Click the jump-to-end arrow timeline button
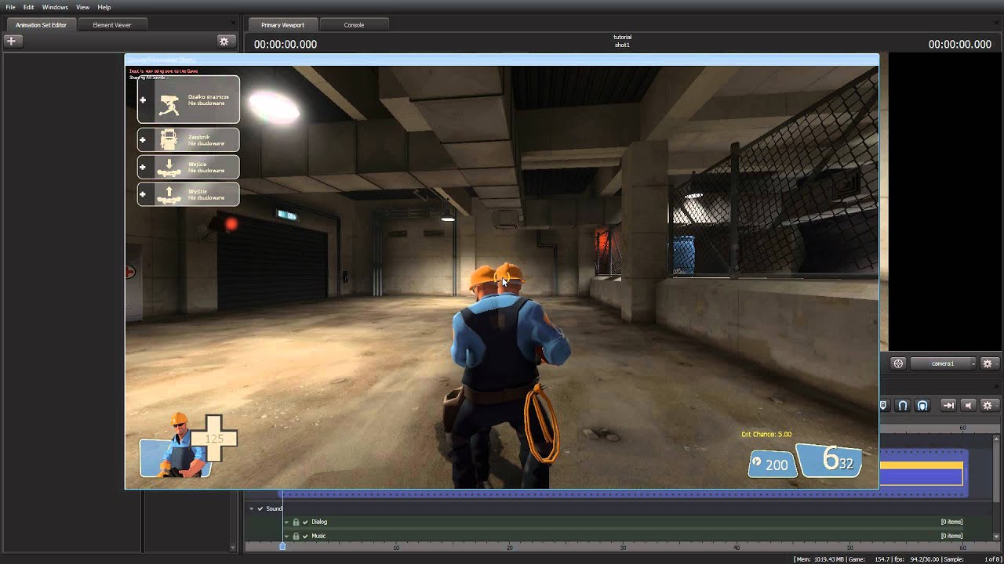 point(948,405)
